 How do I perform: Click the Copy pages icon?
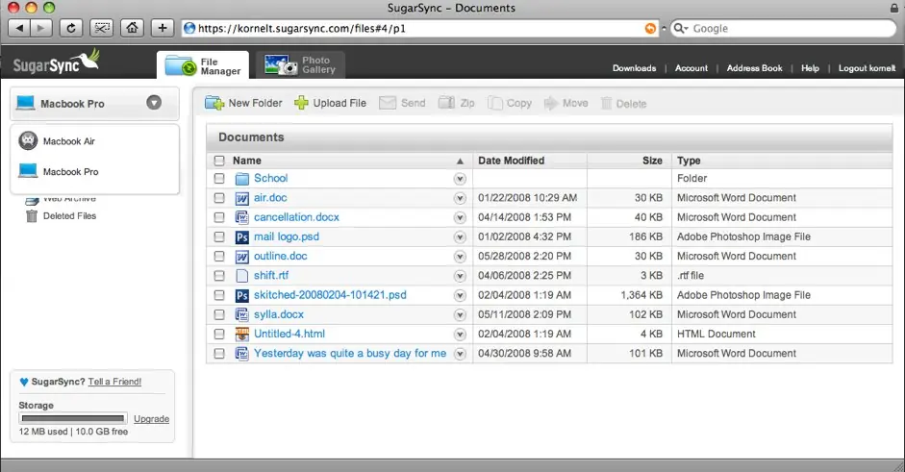(494, 103)
